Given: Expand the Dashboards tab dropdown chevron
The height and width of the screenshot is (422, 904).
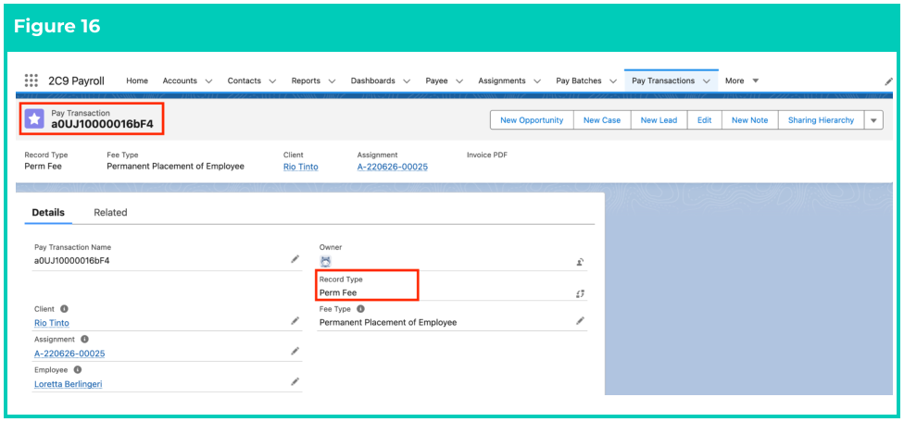Looking at the screenshot, I should tap(407, 81).
